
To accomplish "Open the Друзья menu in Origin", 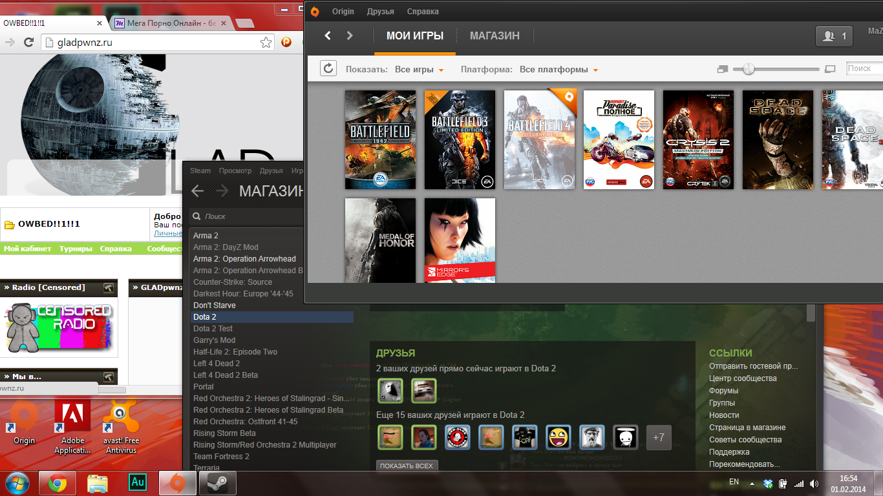I will click(381, 12).
